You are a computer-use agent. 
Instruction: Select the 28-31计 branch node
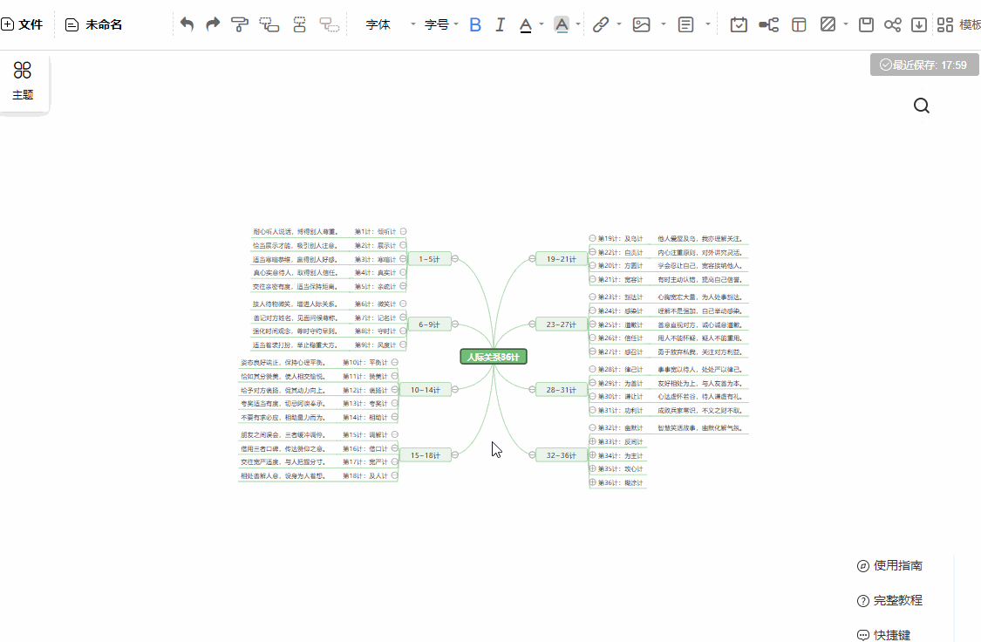(x=562, y=390)
